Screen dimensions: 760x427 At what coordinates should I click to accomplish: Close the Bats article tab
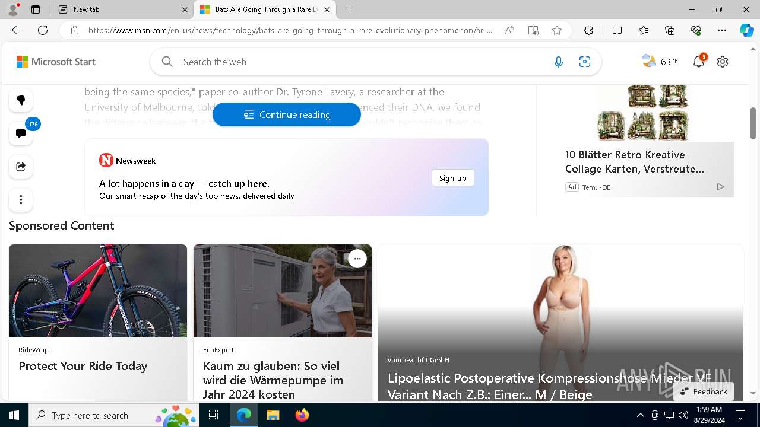click(x=327, y=9)
